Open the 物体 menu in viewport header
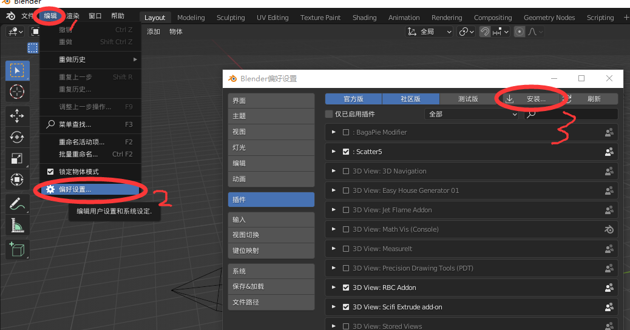Viewport: 630px width, 330px height. (176, 32)
